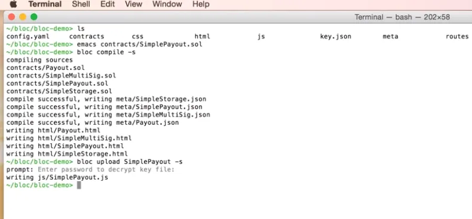The image size is (472, 219).
Task: Click the 'writing html/SimpleMultiSig.html' line
Action: click(x=69, y=138)
